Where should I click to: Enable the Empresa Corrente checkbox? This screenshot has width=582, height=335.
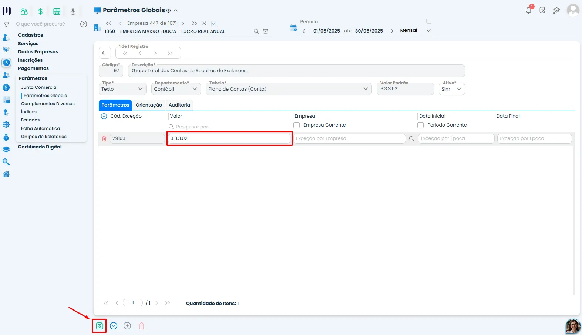[297, 125]
